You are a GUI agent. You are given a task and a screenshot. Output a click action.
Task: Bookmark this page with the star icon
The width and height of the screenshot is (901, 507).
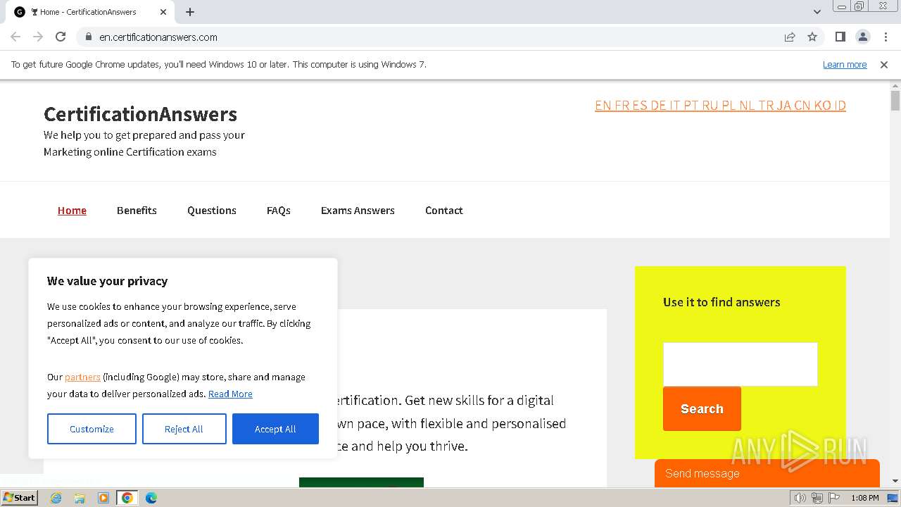(812, 37)
